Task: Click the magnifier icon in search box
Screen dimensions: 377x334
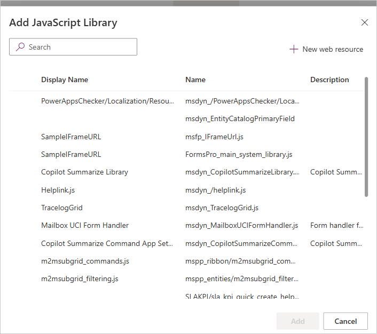Action: (x=20, y=46)
